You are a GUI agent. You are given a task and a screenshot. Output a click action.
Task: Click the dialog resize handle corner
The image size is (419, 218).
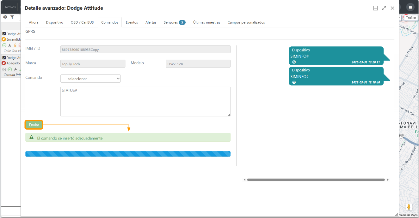397,215
